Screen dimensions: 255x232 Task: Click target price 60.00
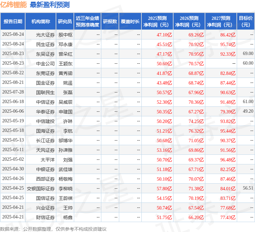click(x=248, y=63)
